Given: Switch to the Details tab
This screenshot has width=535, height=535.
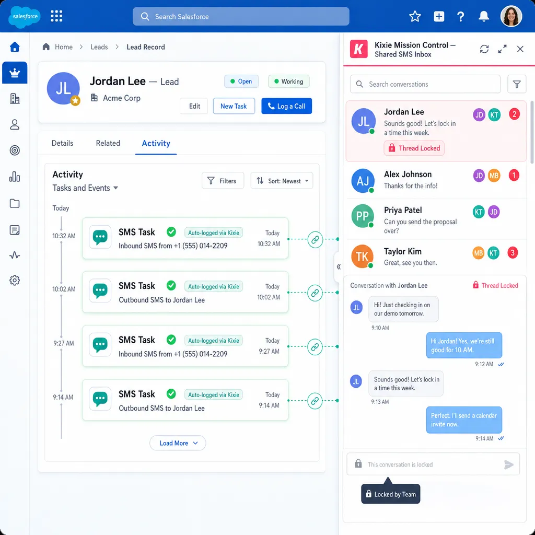Looking at the screenshot, I should click(x=62, y=143).
